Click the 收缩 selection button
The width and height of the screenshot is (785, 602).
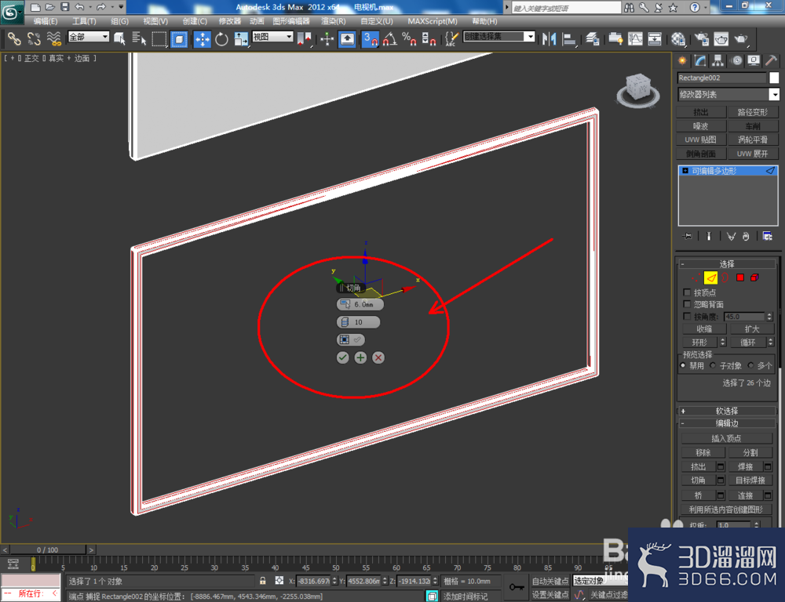point(704,329)
